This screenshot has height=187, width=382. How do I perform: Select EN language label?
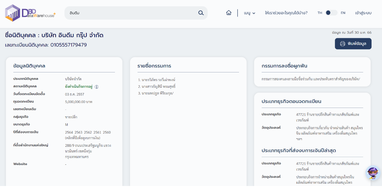pyautogui.click(x=343, y=13)
